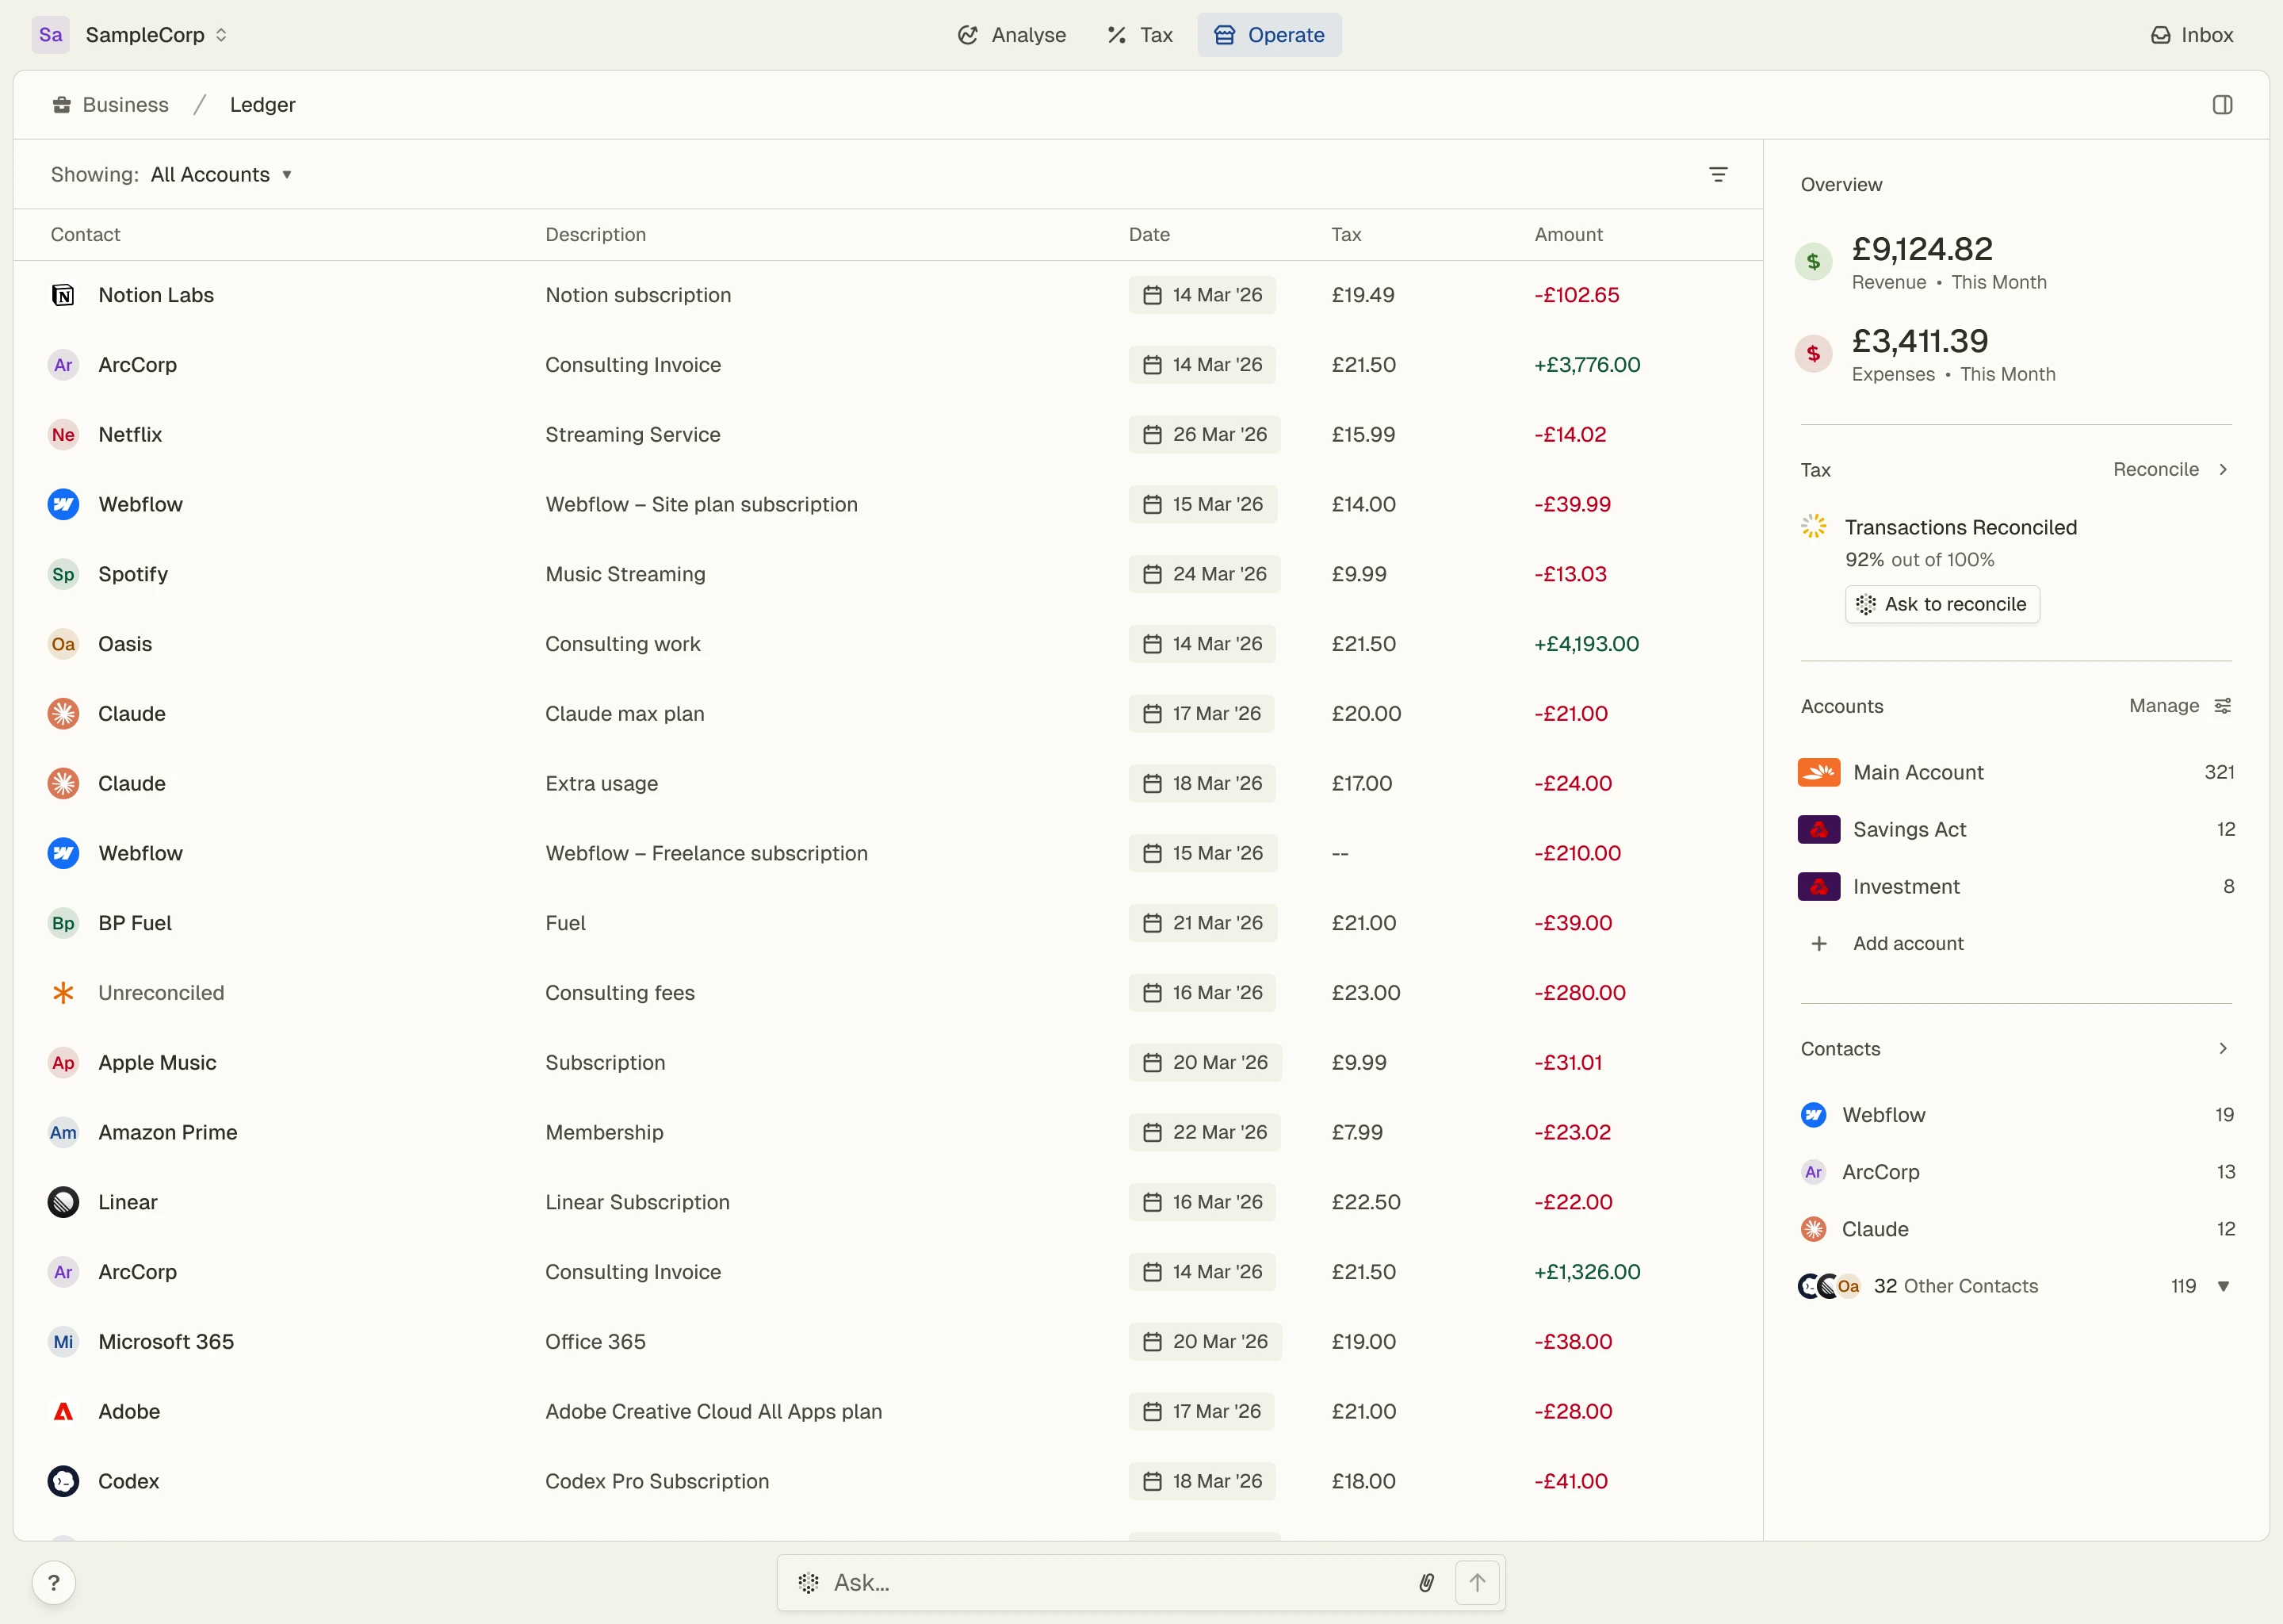Screen dimensions: 2283x1624
Task: Go to Business breadcrumb
Action: pyautogui.click(x=111, y=105)
